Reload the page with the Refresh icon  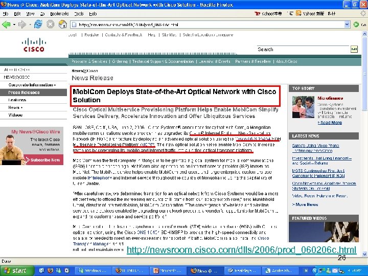[38, 24]
